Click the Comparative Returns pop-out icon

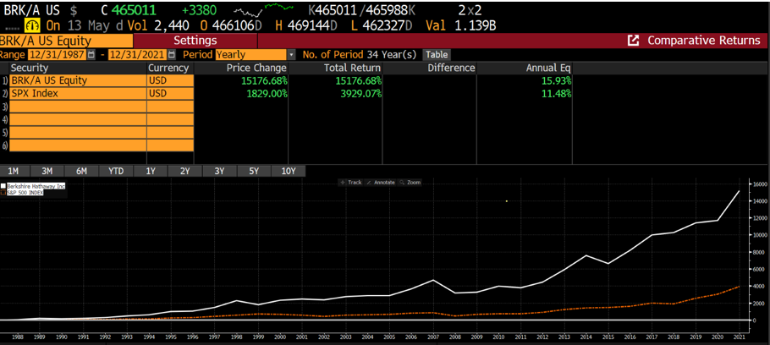(634, 41)
